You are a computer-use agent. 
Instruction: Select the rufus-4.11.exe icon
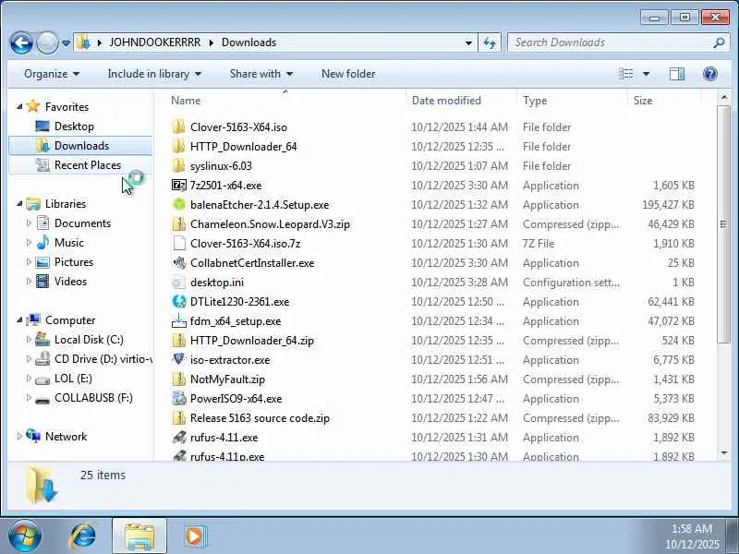point(178,437)
